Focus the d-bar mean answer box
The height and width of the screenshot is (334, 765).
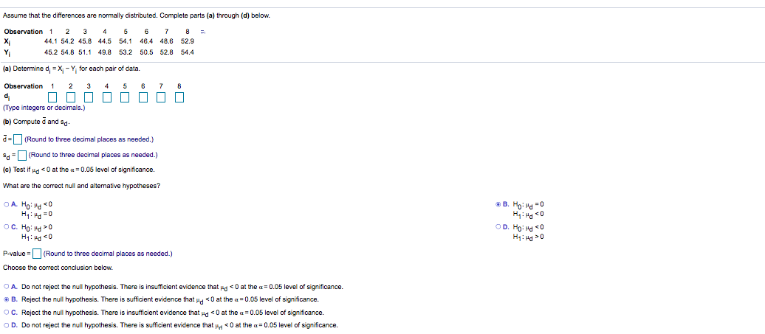click(18, 140)
